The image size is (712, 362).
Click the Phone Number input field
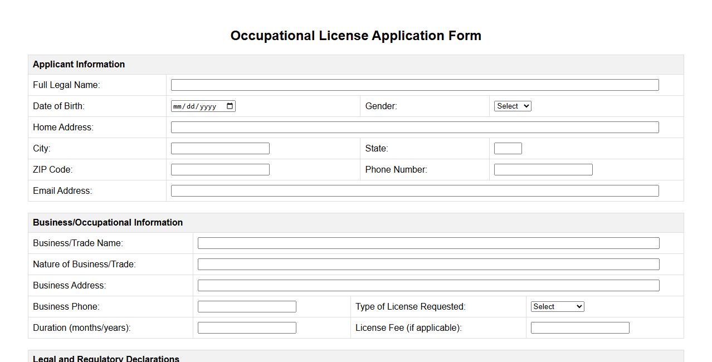[x=542, y=169]
